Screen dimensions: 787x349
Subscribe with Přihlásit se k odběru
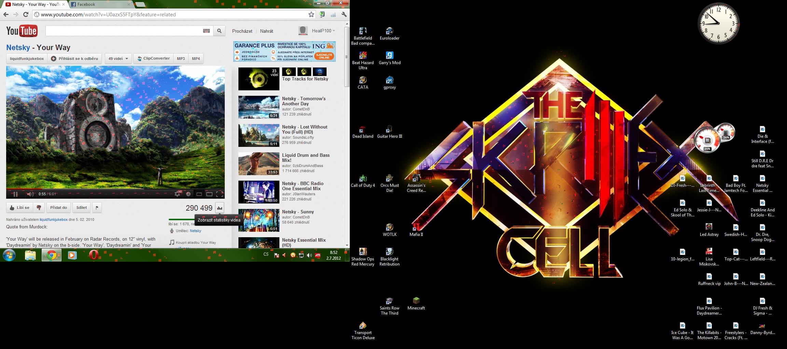tap(74, 59)
